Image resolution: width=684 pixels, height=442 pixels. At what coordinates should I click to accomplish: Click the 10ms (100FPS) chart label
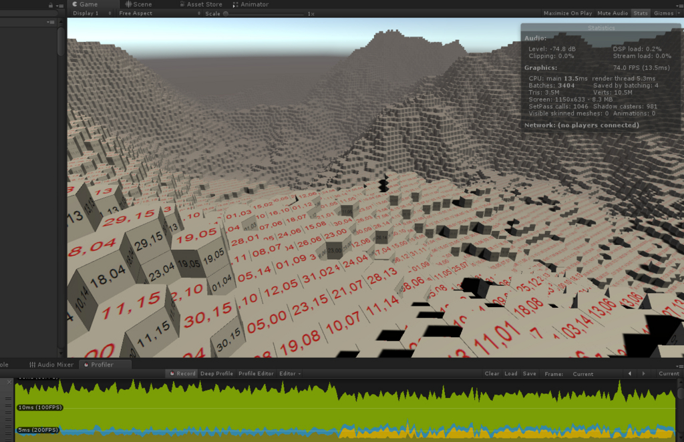click(39, 407)
